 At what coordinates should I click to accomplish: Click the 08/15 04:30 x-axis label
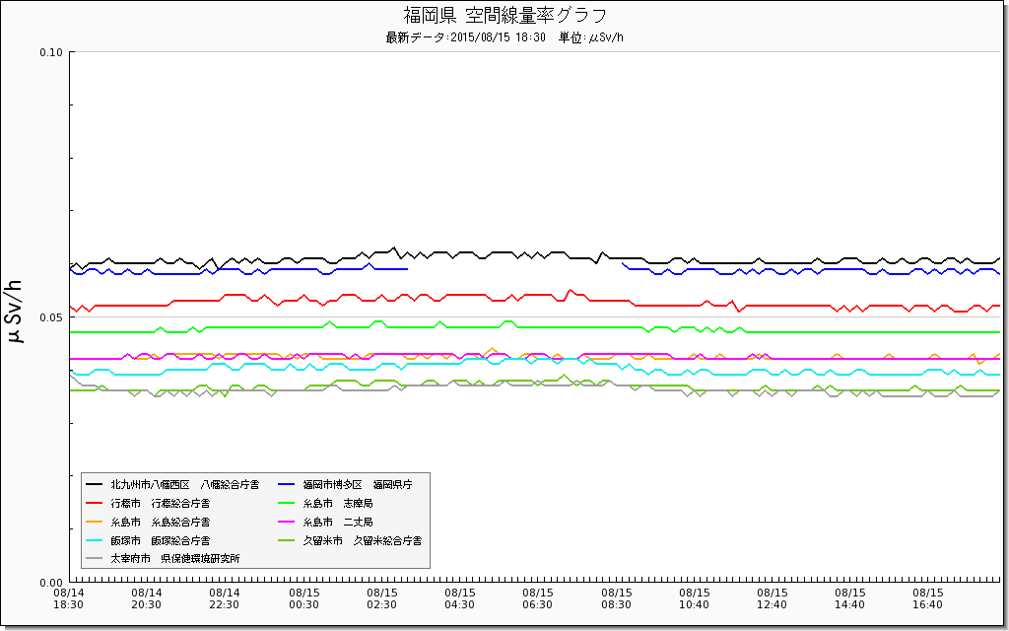pyautogui.click(x=460, y=598)
